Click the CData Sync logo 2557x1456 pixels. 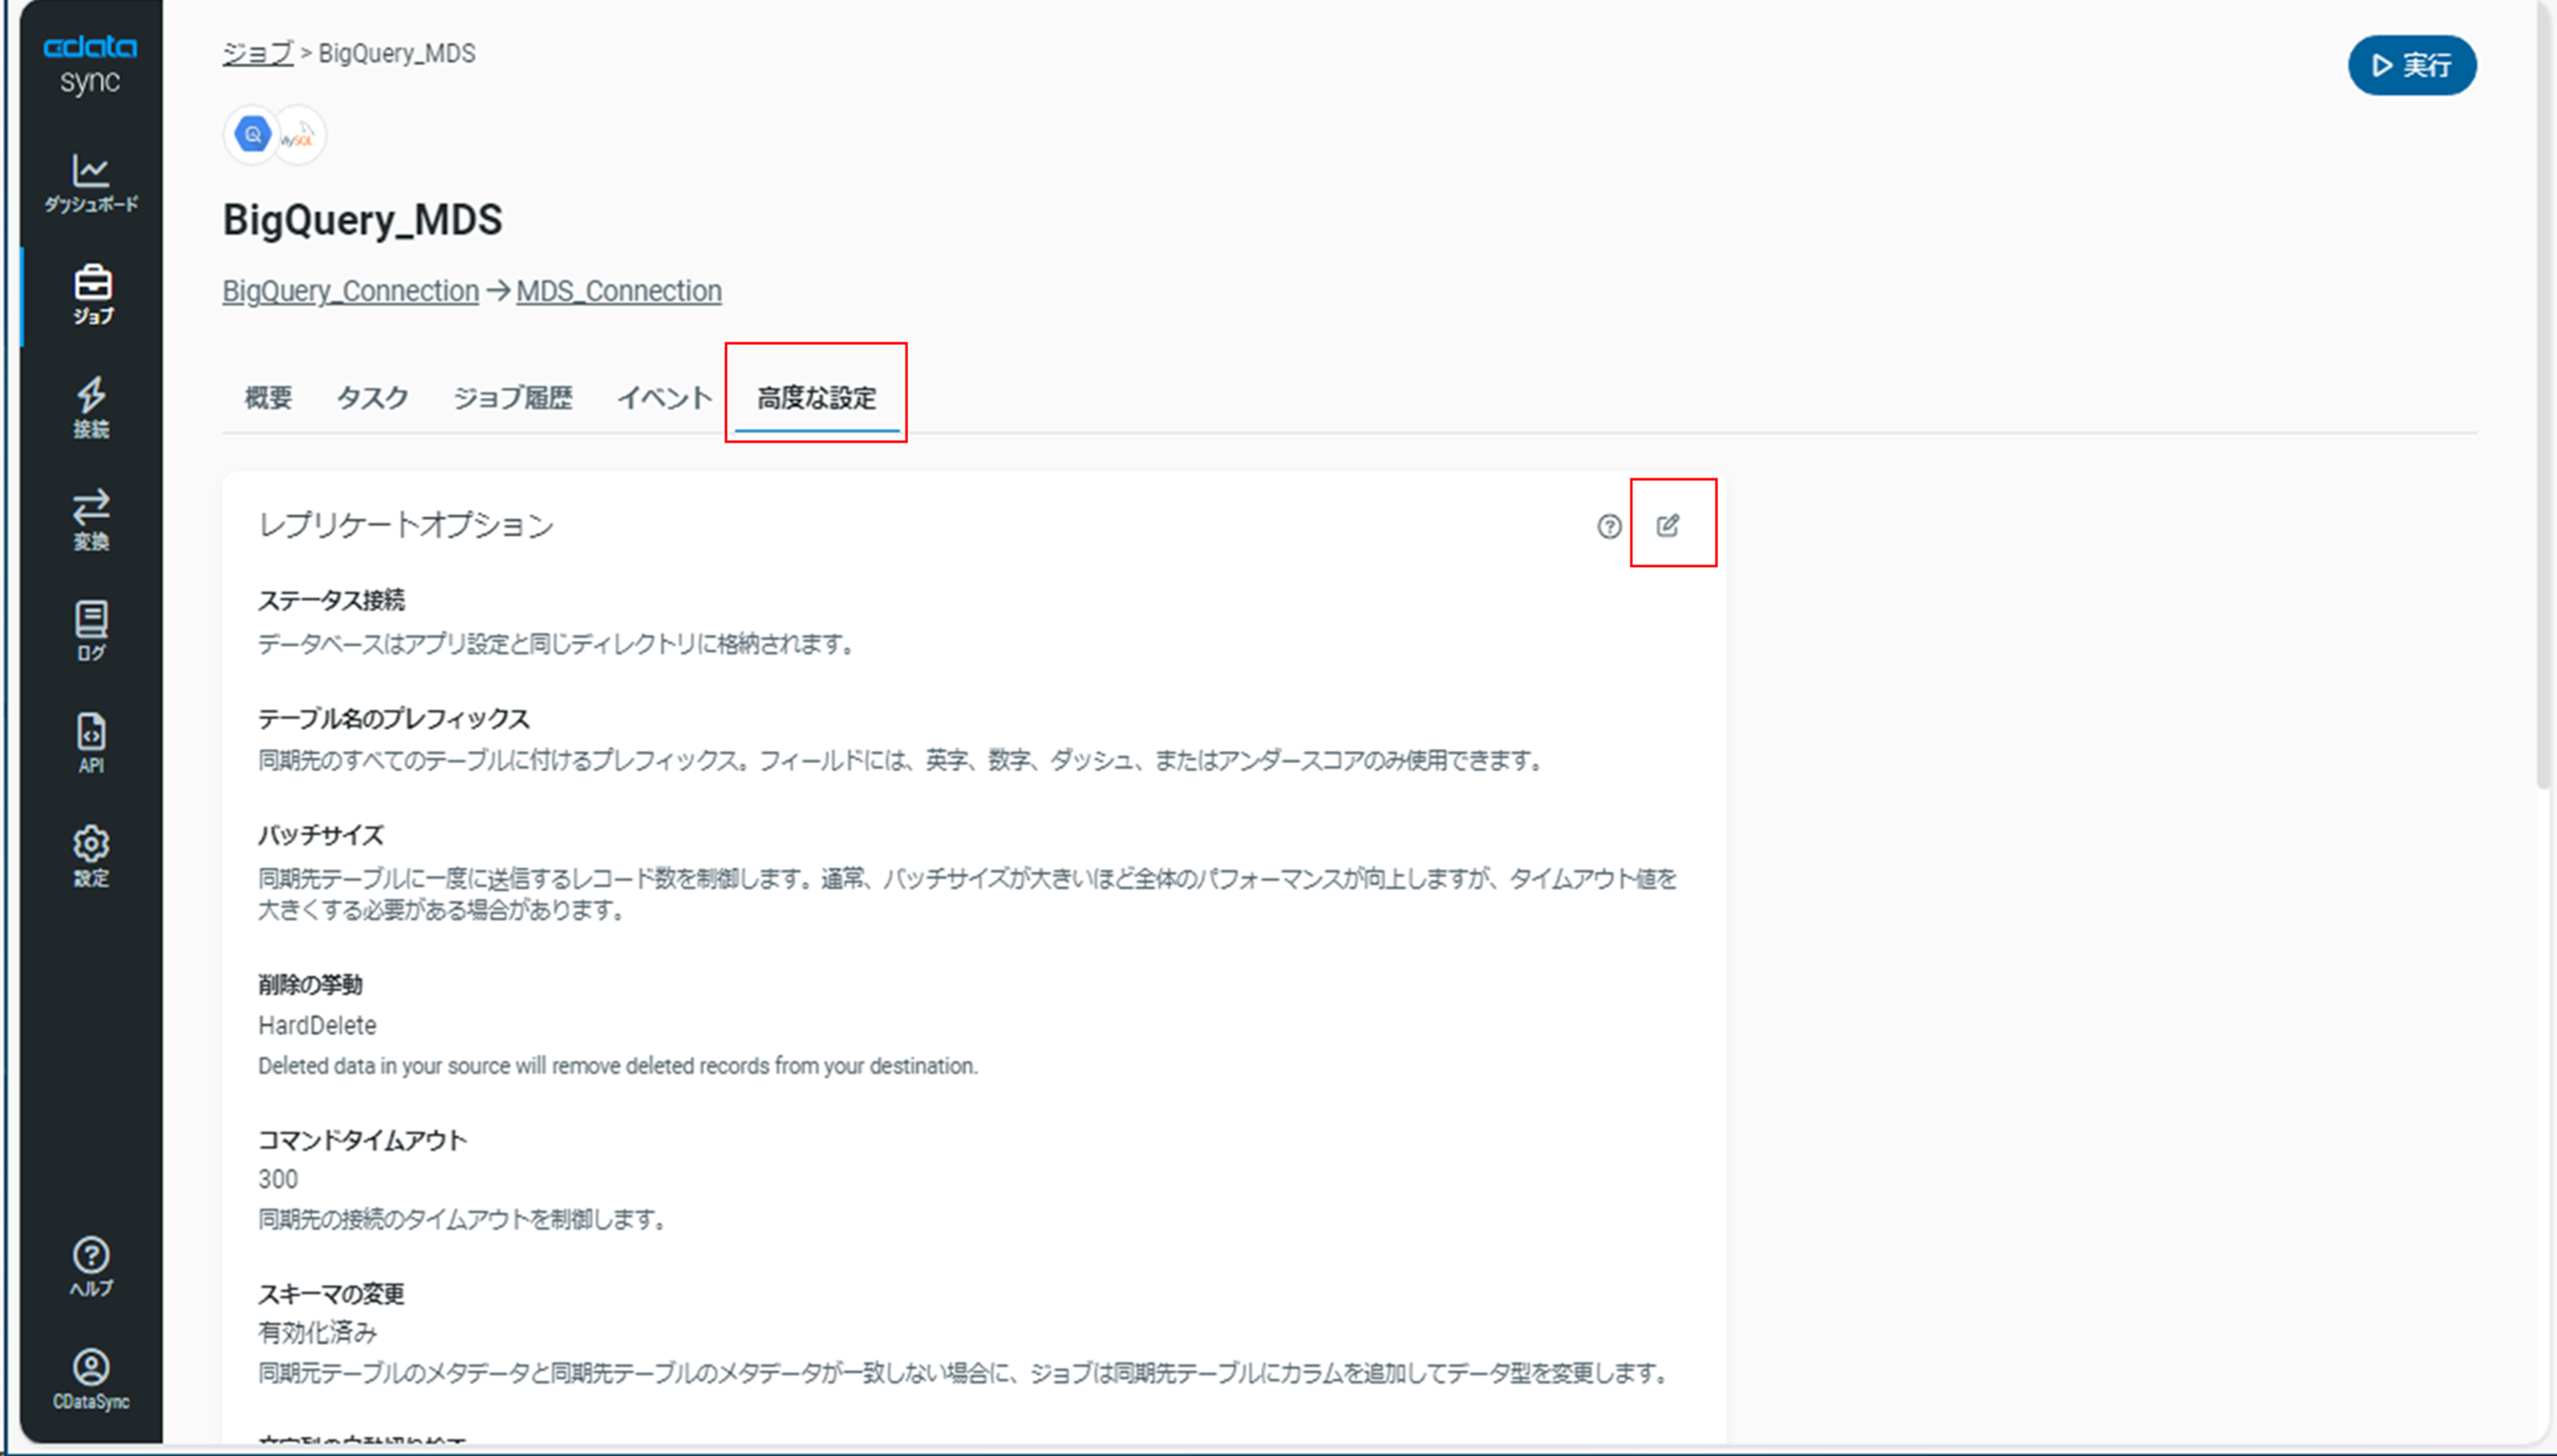click(90, 64)
